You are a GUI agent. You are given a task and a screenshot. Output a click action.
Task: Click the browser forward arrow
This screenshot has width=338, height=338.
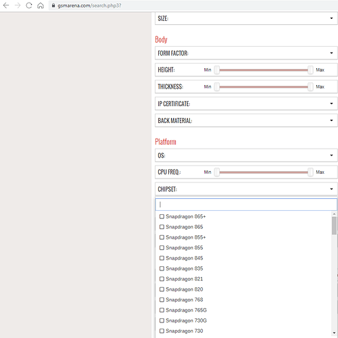coord(18,5)
